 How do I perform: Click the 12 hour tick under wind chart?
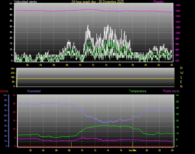coord(93,65)
